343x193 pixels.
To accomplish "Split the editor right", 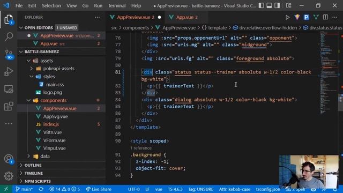I will (x=325, y=17).
